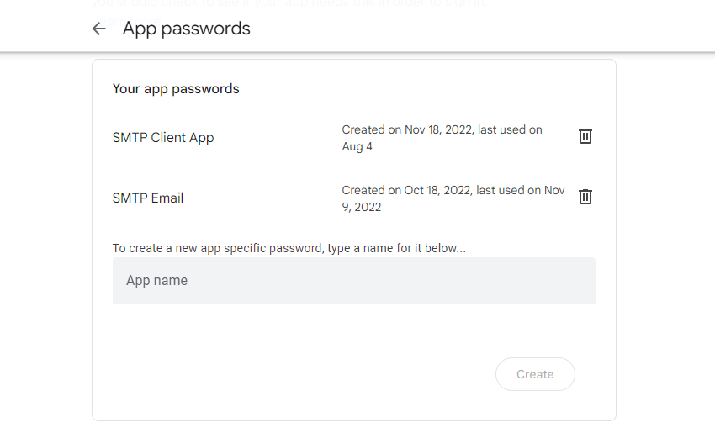This screenshot has height=433, width=715.
Task: Click 'Created on Oct 18, 2022' text
Action: coord(406,190)
